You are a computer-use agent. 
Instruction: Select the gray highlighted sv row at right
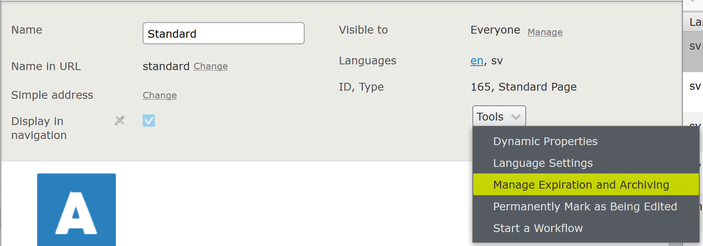point(694,46)
